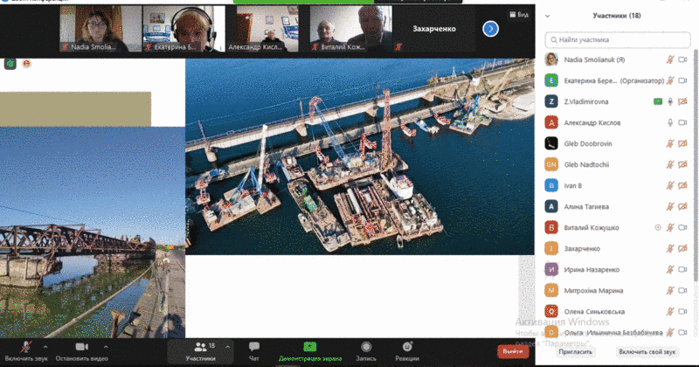The height and width of the screenshot is (367, 699).
Task: Click muted microphone icon on Захарченко video tile
Action: 399,46
